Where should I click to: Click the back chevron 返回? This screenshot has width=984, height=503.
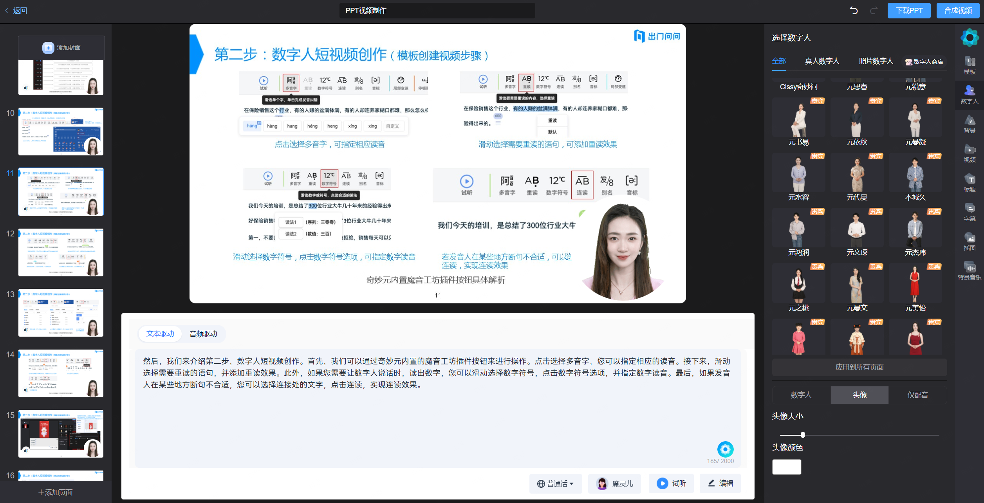(x=16, y=11)
